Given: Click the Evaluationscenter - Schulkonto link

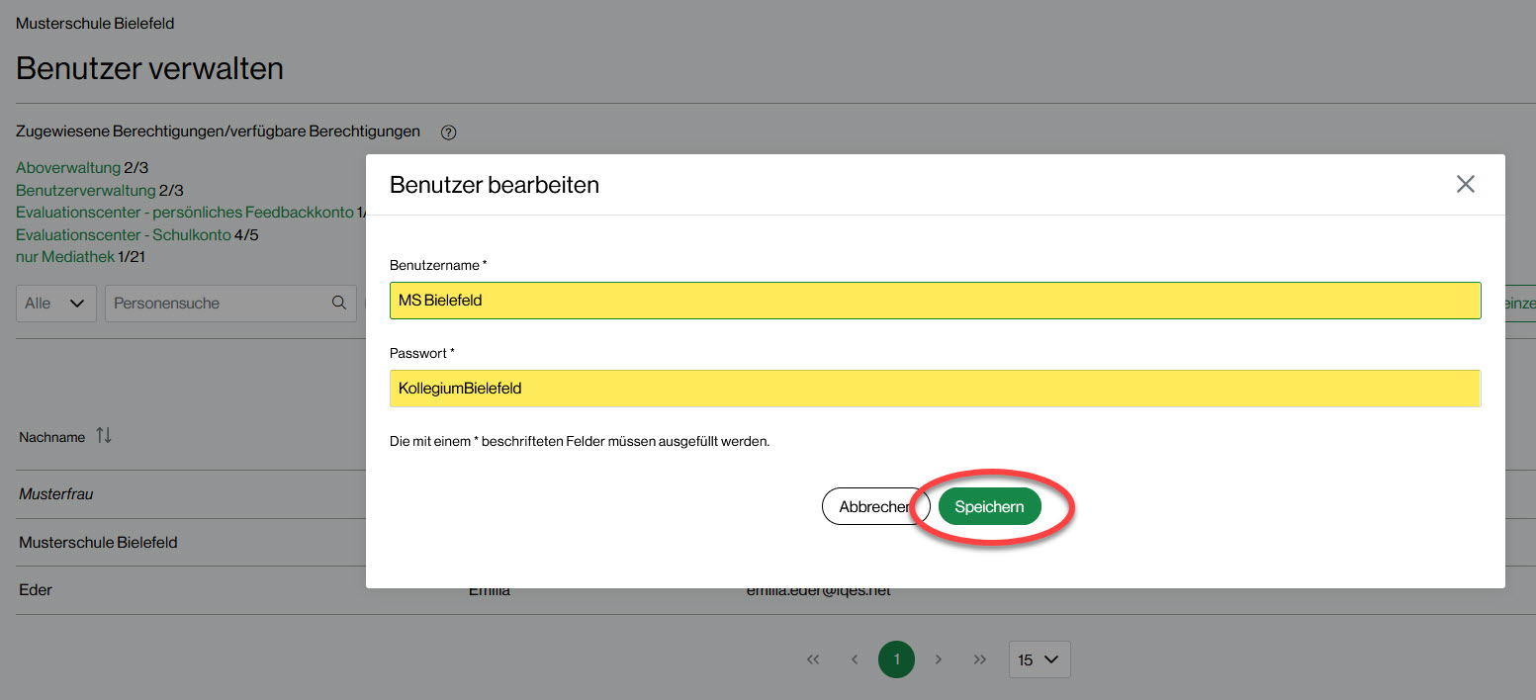Looking at the screenshot, I should (x=124, y=235).
